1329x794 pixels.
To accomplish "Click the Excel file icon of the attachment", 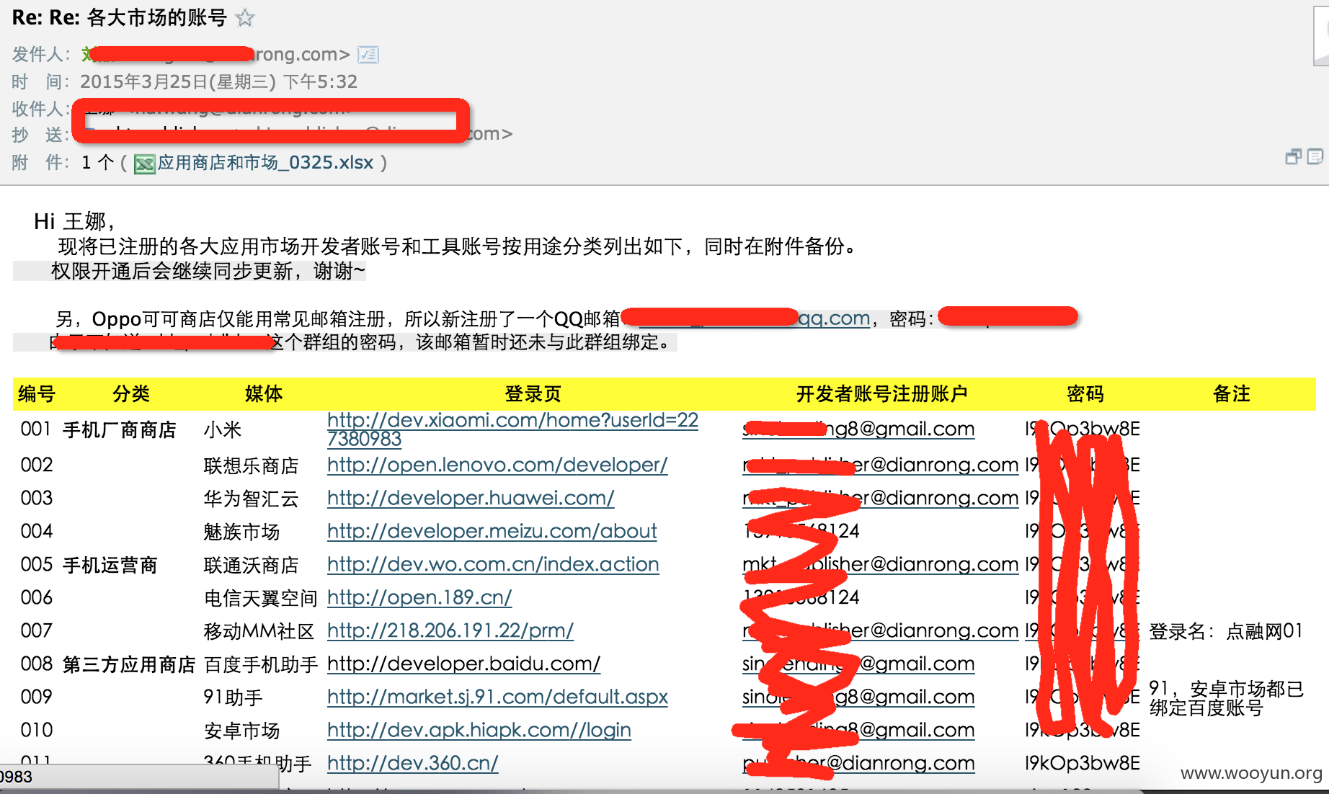I will tap(145, 164).
